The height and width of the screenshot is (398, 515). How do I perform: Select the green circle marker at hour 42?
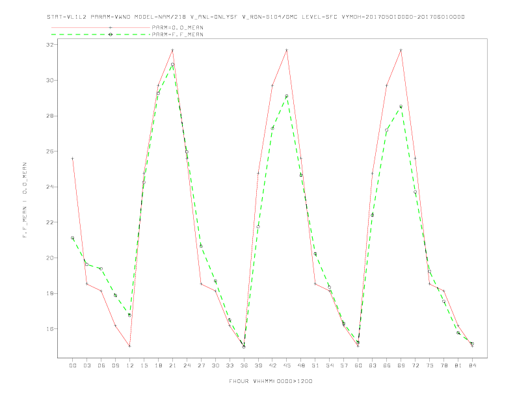point(272,128)
